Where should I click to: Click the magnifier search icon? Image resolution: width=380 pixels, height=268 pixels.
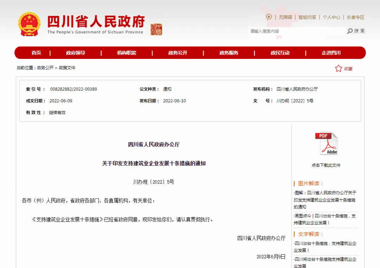pyautogui.click(x=350, y=31)
